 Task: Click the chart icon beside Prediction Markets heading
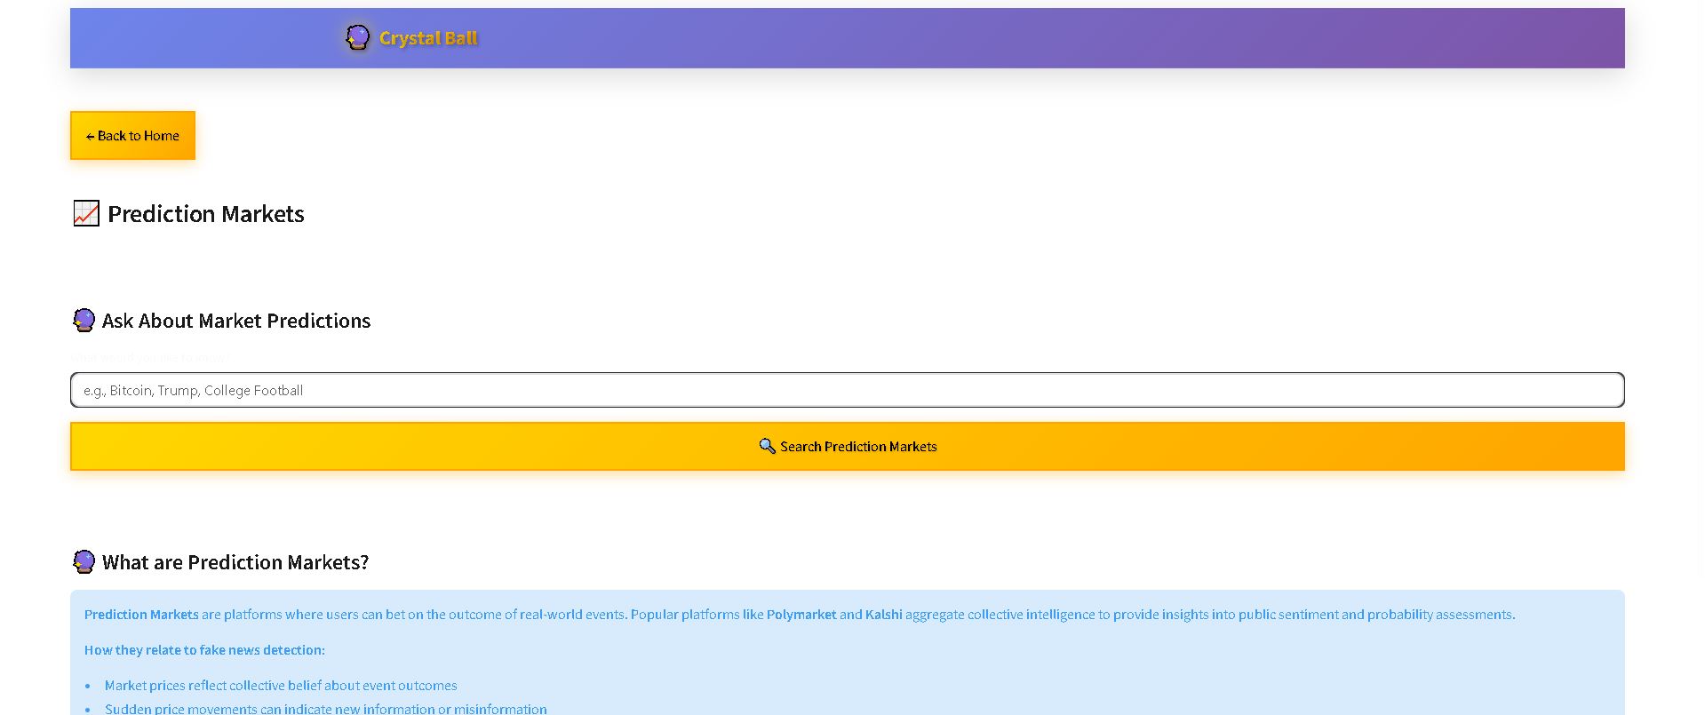[x=86, y=213]
